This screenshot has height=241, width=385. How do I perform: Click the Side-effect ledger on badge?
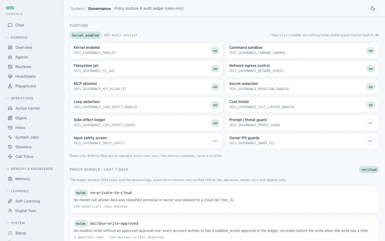click(x=215, y=123)
